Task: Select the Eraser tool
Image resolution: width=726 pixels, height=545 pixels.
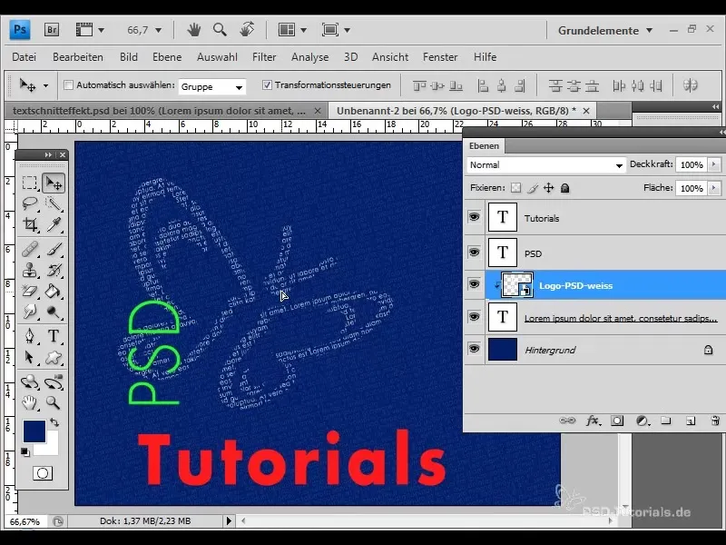Action: click(30, 291)
